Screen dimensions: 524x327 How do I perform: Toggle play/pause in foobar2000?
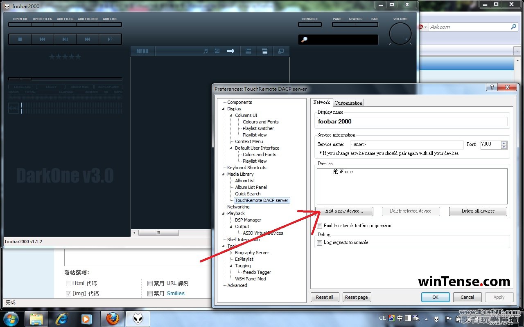65,39
